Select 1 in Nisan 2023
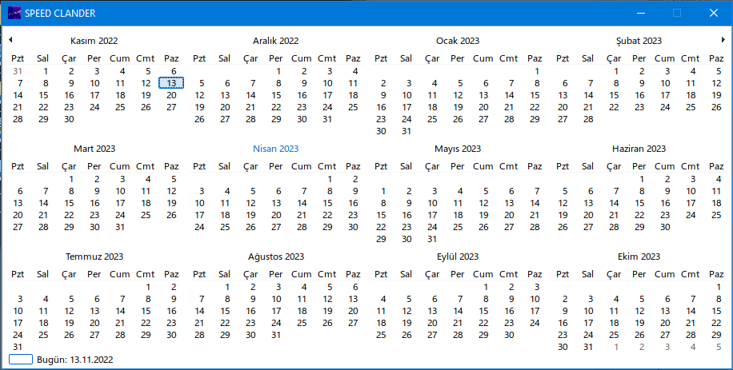 [x=330, y=179]
